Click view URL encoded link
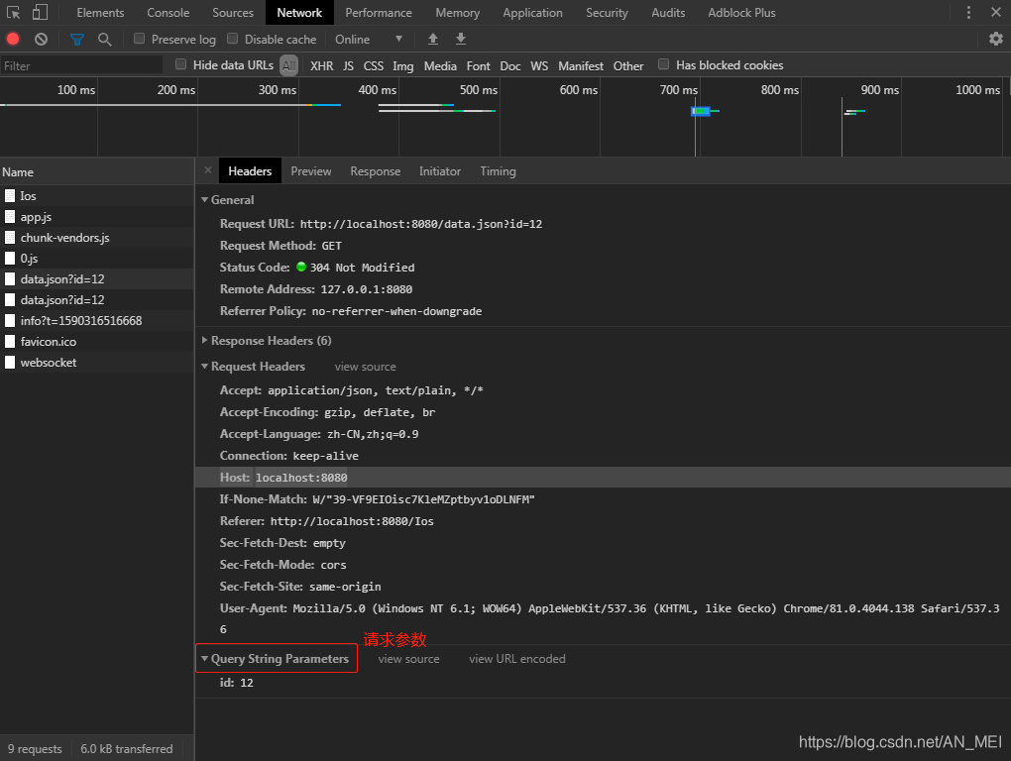 coord(517,659)
